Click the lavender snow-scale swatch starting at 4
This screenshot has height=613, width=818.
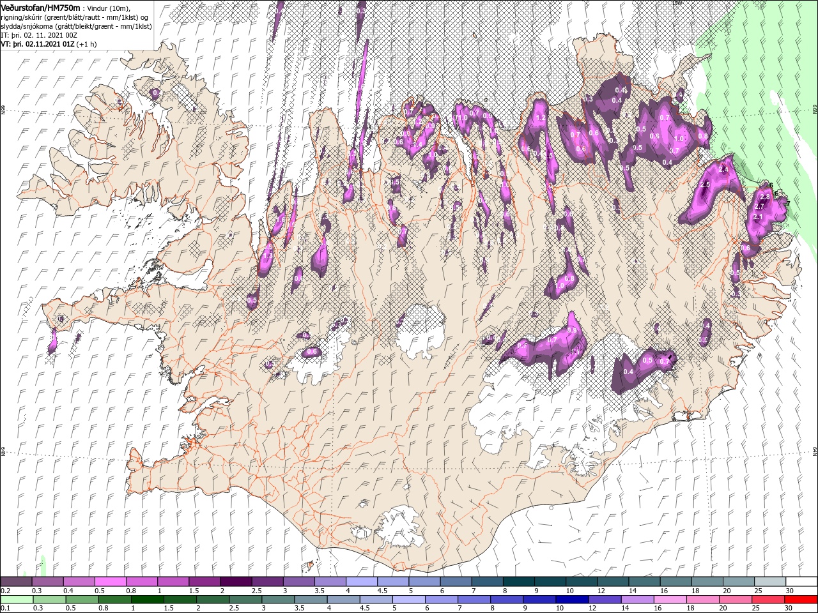coord(361,582)
